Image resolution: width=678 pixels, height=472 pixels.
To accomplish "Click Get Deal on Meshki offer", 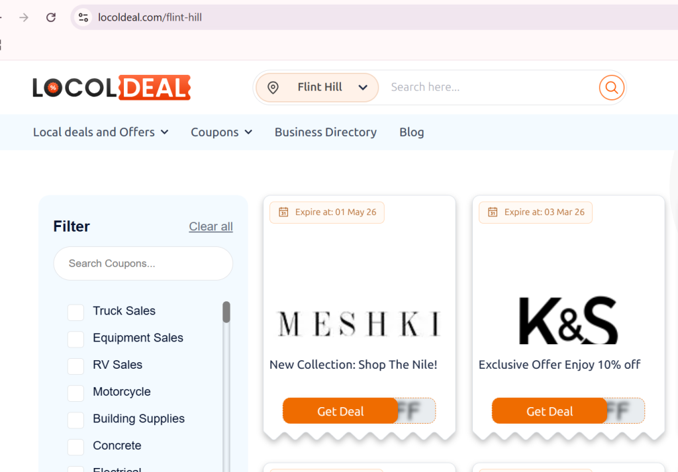I will [x=340, y=411].
